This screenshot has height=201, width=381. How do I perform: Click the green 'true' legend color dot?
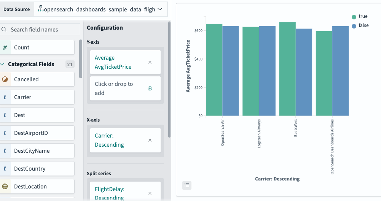[x=354, y=17]
